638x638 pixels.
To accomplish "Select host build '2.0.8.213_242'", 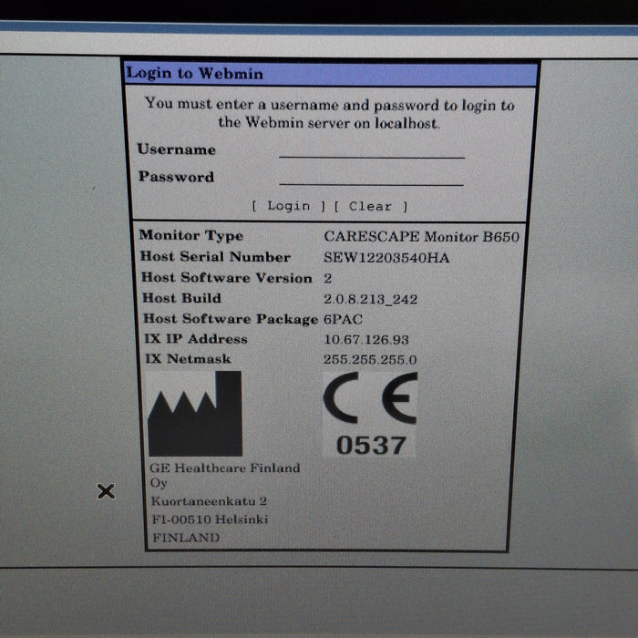I will click(370, 300).
